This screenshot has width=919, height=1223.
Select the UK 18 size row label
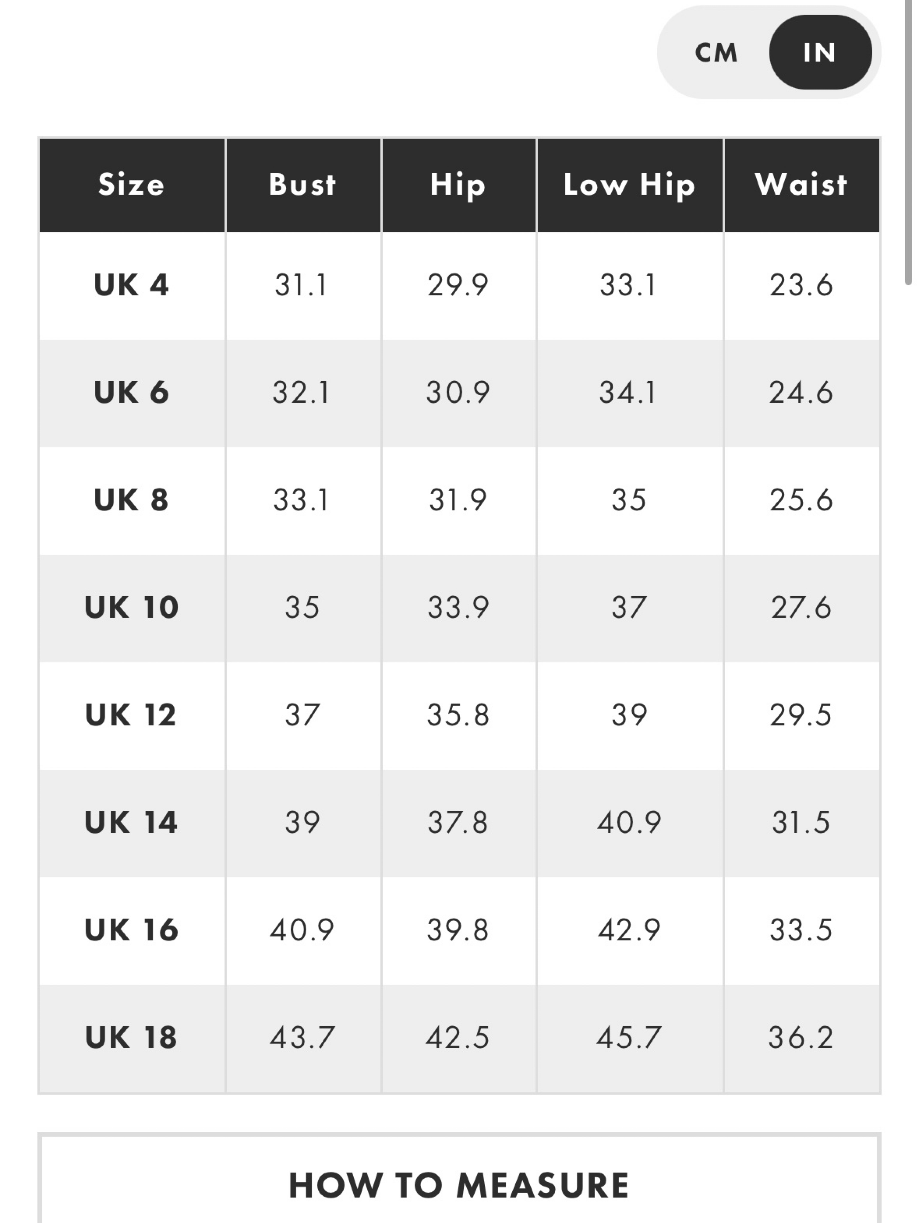pos(132,1037)
